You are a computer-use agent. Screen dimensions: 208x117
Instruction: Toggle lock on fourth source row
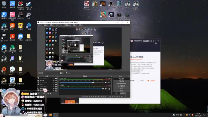click(x=56, y=84)
